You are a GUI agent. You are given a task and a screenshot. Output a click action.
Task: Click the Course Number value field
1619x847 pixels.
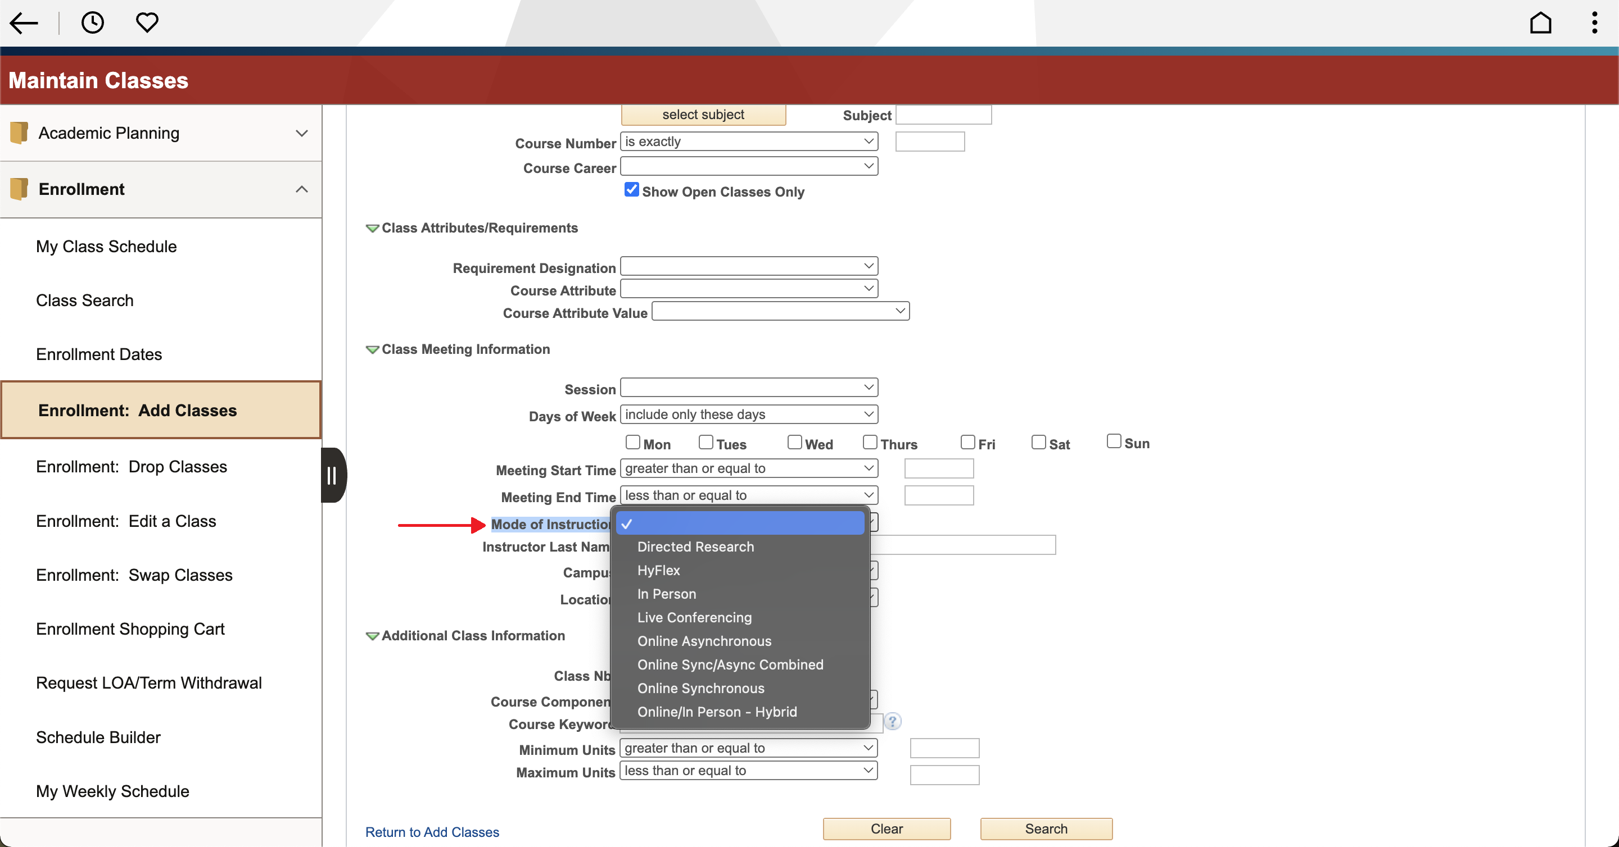[x=930, y=142]
